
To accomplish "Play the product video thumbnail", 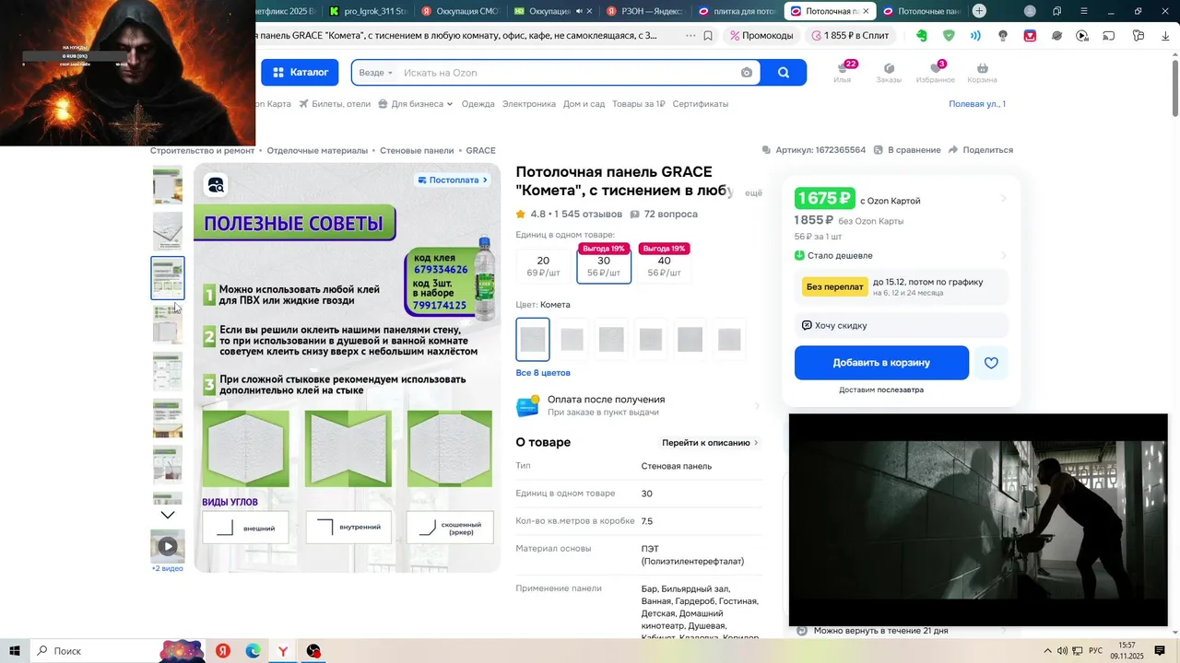I will [168, 546].
